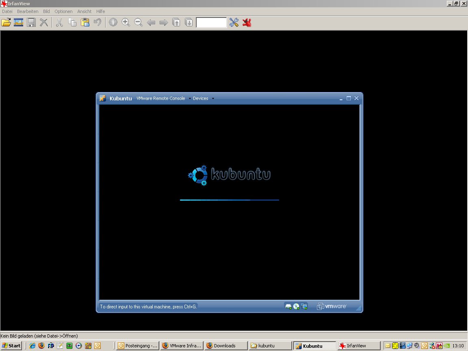Open the Hilfe menu
Image resolution: width=468 pixels, height=351 pixels.
(x=101, y=11)
